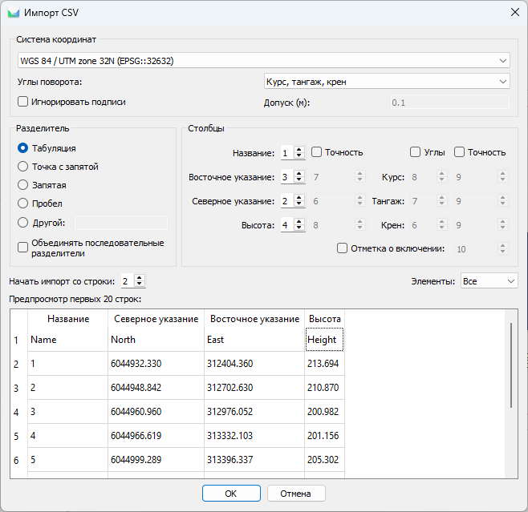Select cell 312976.052 in preview
Screen dimensions: 528x512
pos(254,412)
